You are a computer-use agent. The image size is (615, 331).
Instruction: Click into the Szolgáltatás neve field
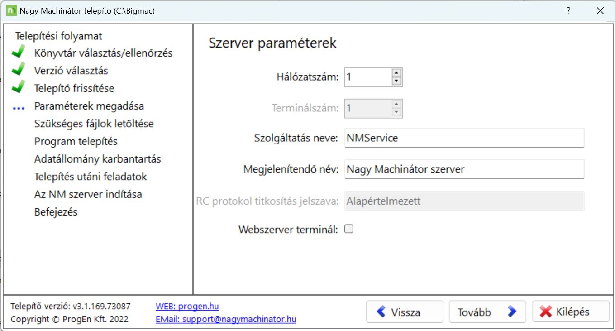click(x=464, y=138)
